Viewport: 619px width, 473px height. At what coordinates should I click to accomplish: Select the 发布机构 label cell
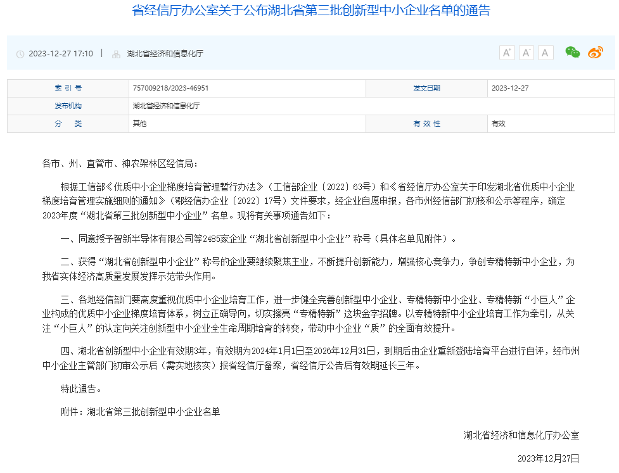[68, 106]
